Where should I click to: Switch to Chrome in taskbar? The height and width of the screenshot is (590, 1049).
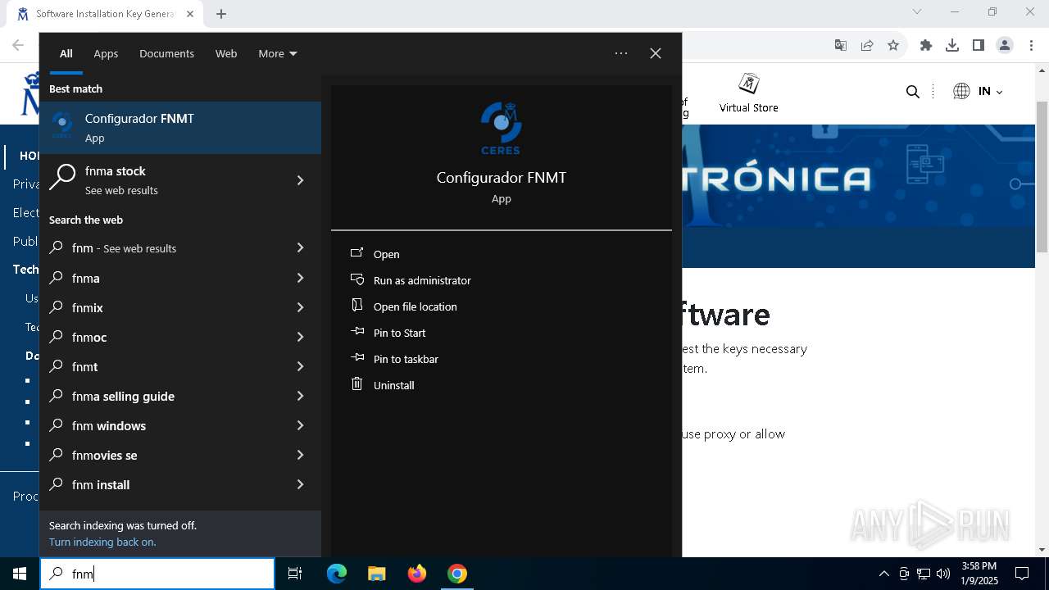457,574
